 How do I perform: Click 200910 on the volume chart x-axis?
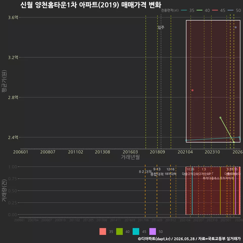pos(60,220)
